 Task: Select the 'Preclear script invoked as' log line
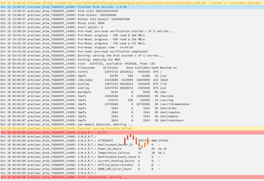[132, 3]
